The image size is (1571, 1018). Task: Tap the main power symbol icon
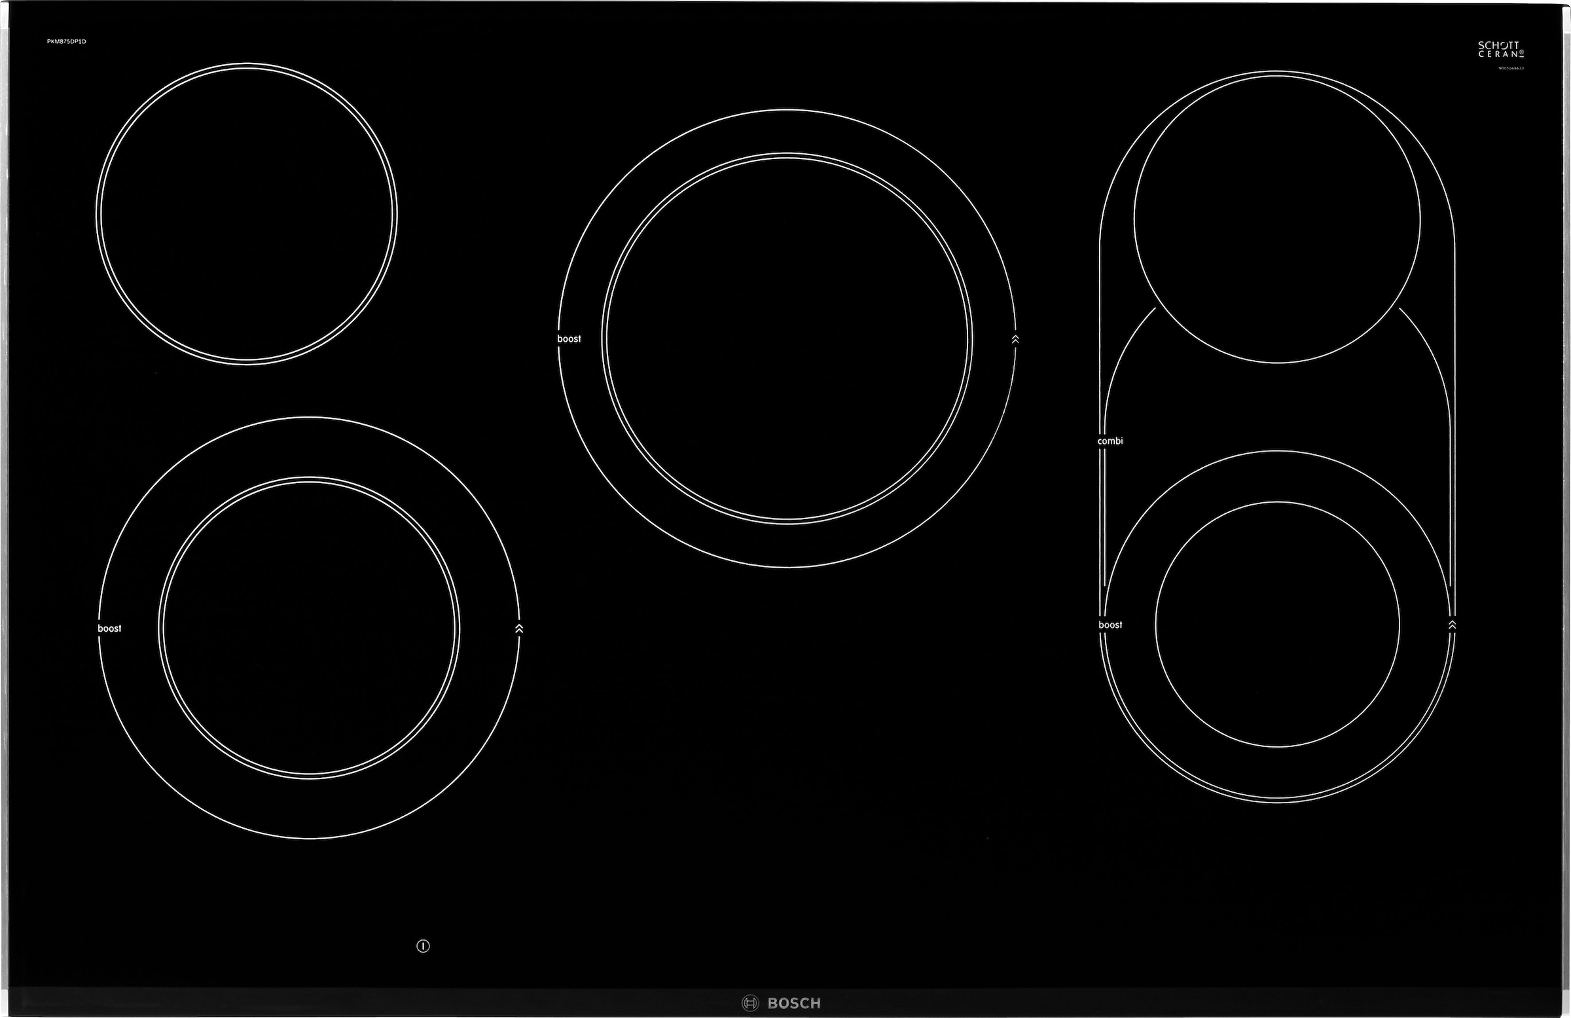pyautogui.click(x=423, y=946)
